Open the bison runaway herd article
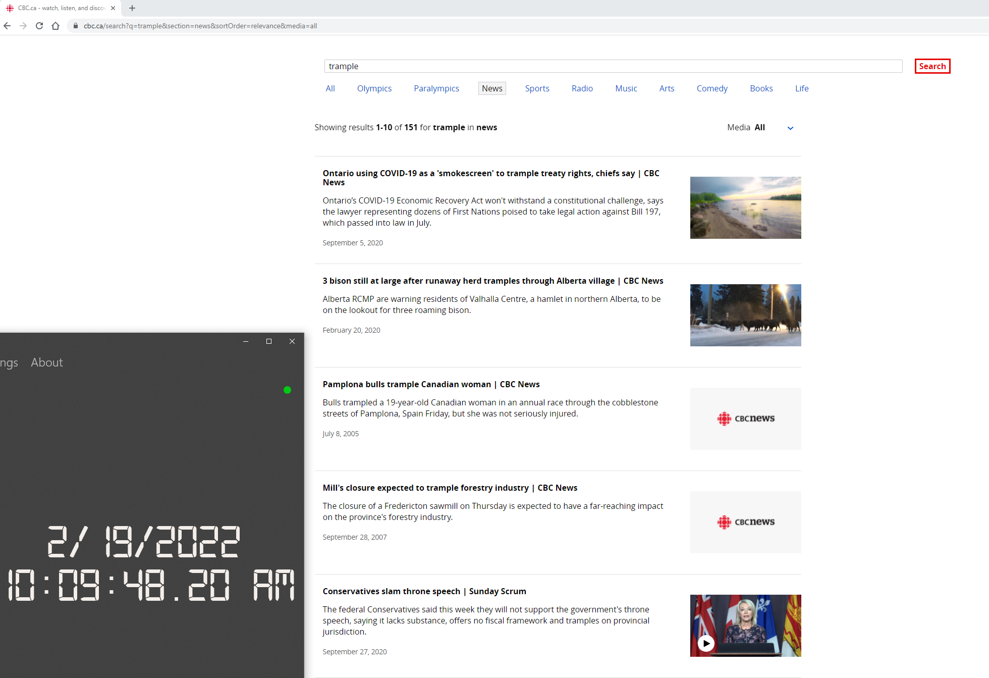Viewport: 989px width, 678px height. pos(493,281)
